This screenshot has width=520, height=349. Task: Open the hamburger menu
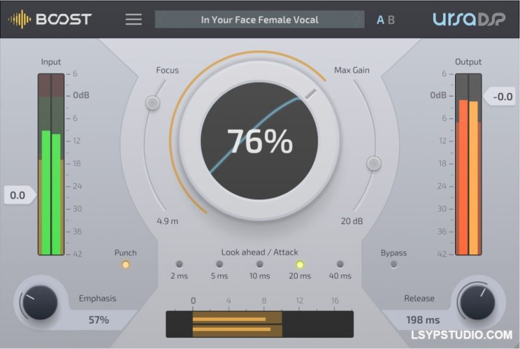pyautogui.click(x=133, y=19)
